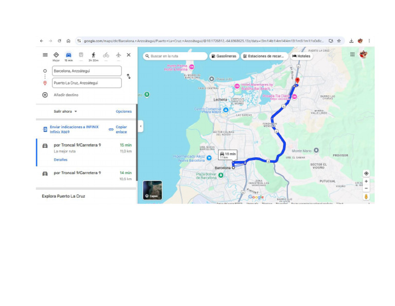395x306 pixels.
Task: Open browser downloads icon
Action: click(351, 41)
